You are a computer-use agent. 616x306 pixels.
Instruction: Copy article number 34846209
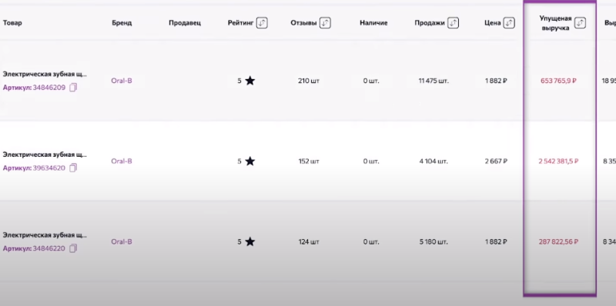point(73,88)
